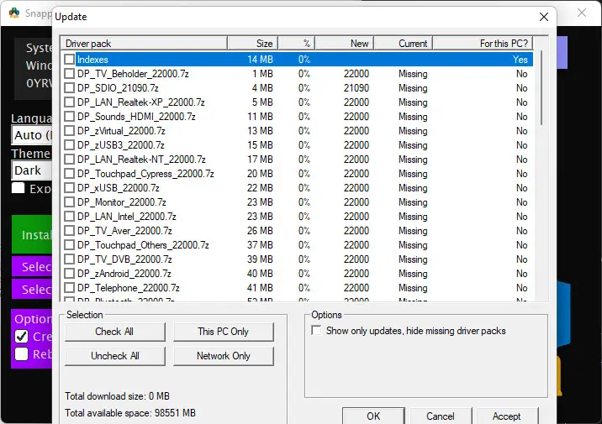The image size is (602, 424).
Task: Check the DP_LAN_Realtek-NT_22000.7z checkbox
Action: click(x=70, y=159)
